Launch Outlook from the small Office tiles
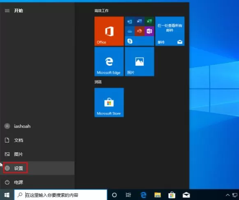The image size is (239, 200). coord(129,21)
